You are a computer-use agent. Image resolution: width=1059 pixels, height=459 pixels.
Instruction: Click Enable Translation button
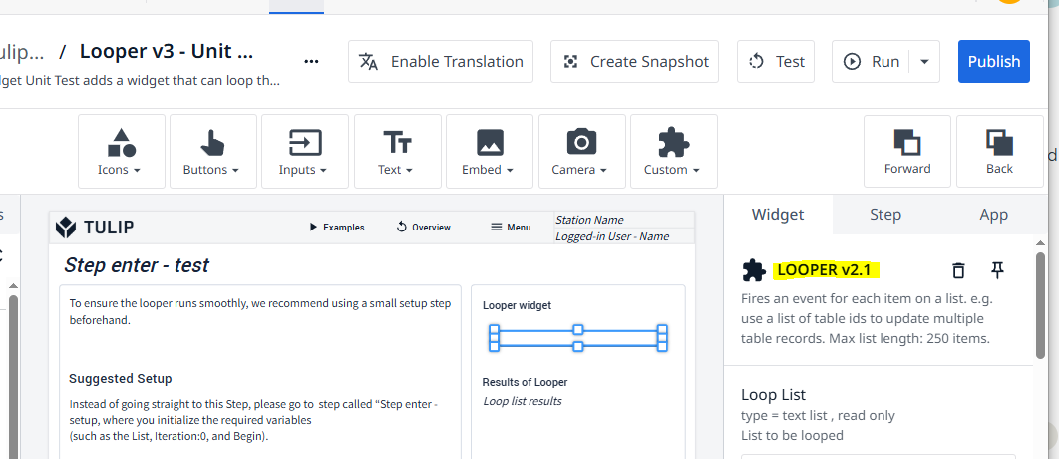pyautogui.click(x=441, y=62)
